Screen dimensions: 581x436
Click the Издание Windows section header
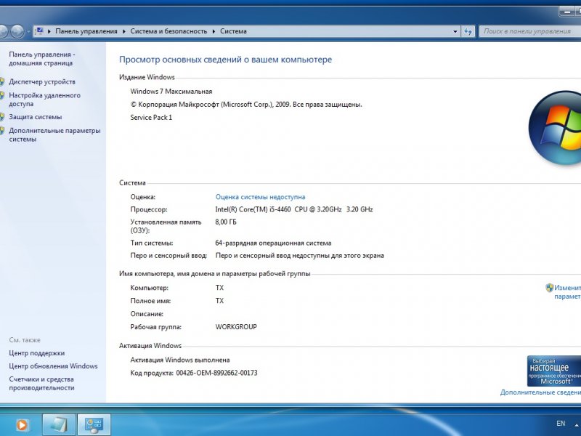(x=147, y=77)
